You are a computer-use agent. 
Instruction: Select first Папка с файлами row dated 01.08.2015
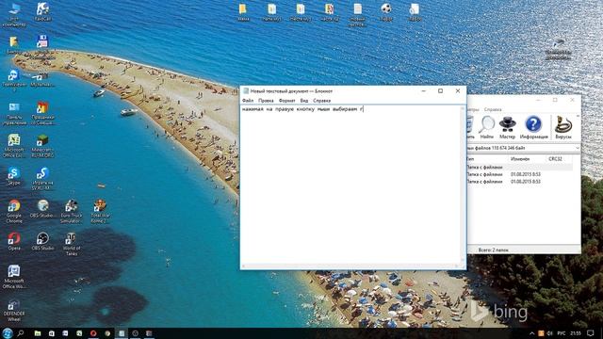(x=519, y=174)
